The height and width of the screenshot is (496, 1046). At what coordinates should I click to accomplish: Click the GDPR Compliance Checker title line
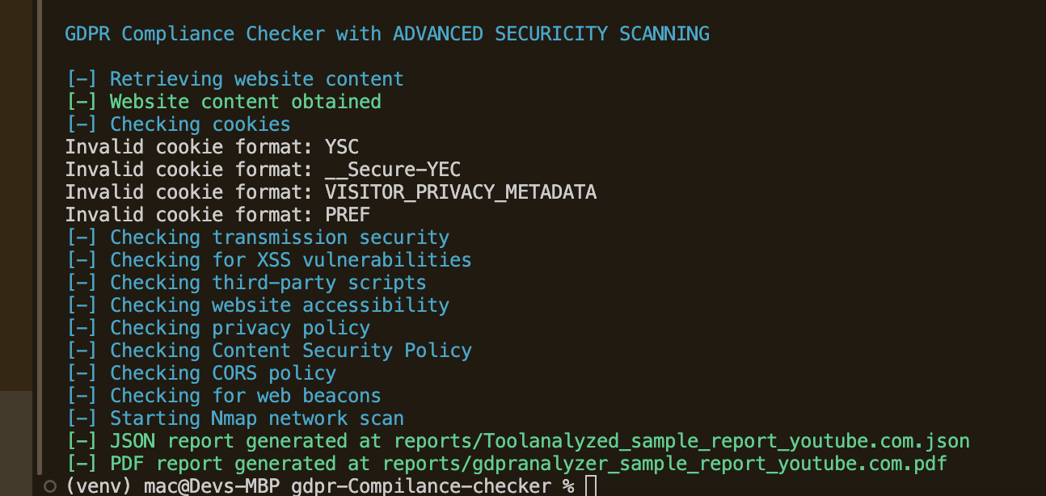(x=387, y=34)
